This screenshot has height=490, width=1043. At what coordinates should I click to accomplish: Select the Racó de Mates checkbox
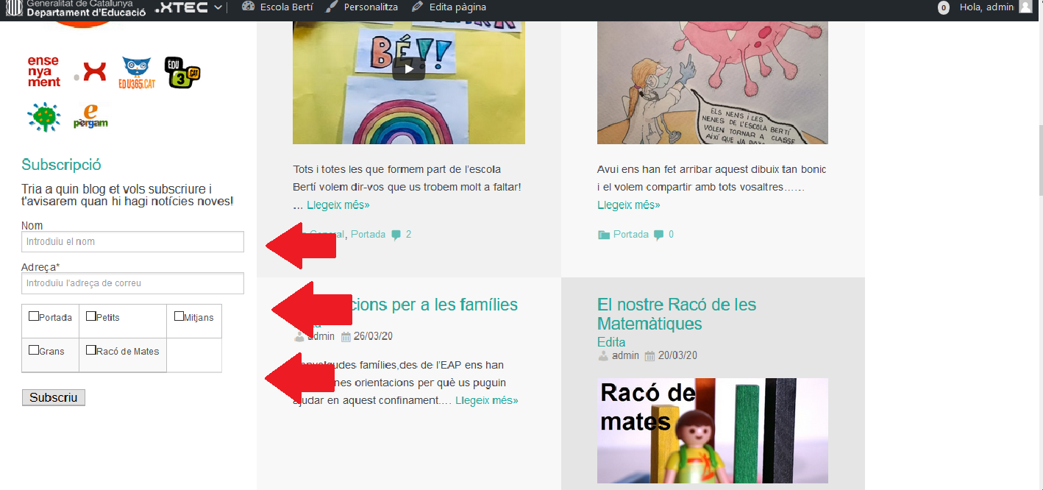coord(91,350)
